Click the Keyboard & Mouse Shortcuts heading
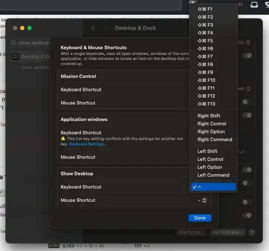Image resolution: width=269 pixels, height=251 pixels. coord(94,47)
